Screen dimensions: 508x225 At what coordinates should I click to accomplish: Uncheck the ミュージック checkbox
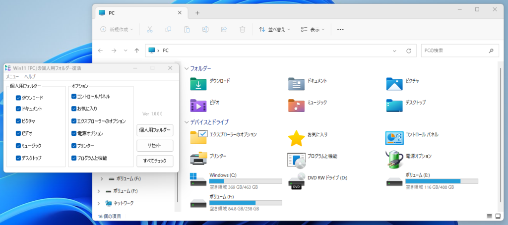point(18,146)
